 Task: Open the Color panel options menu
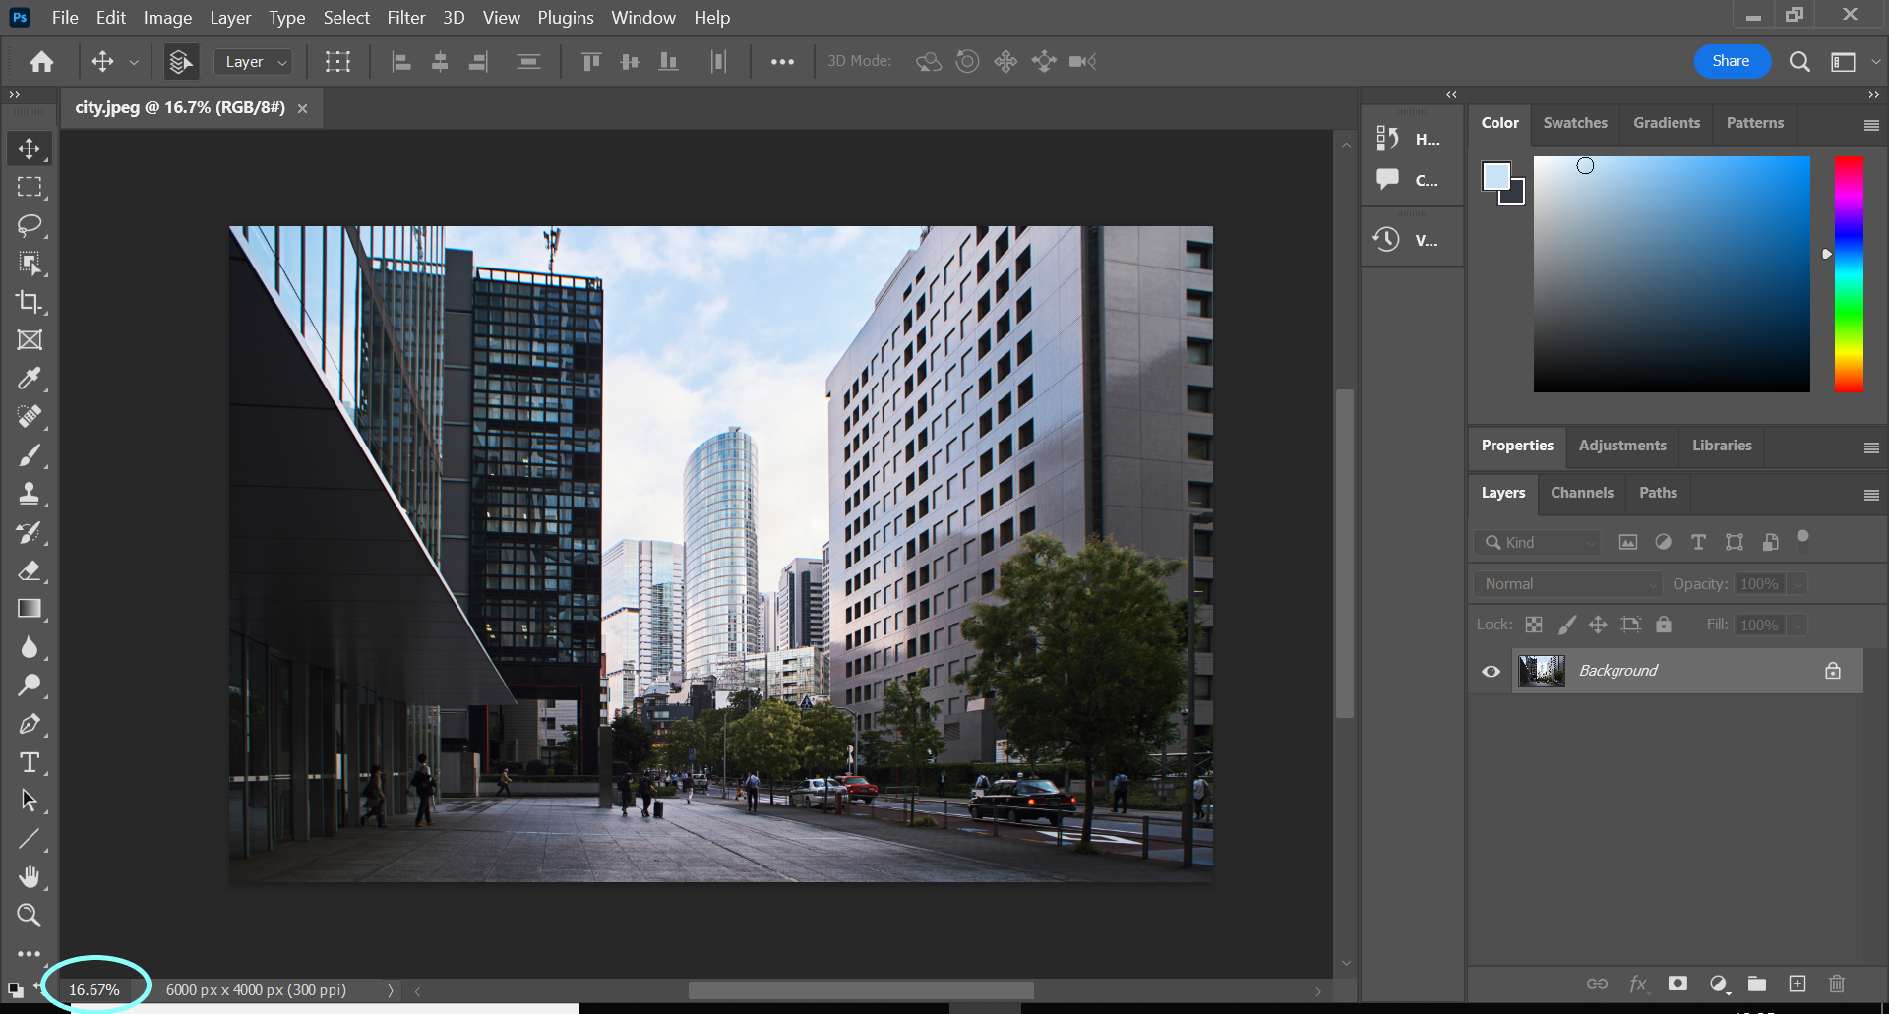pos(1871,125)
